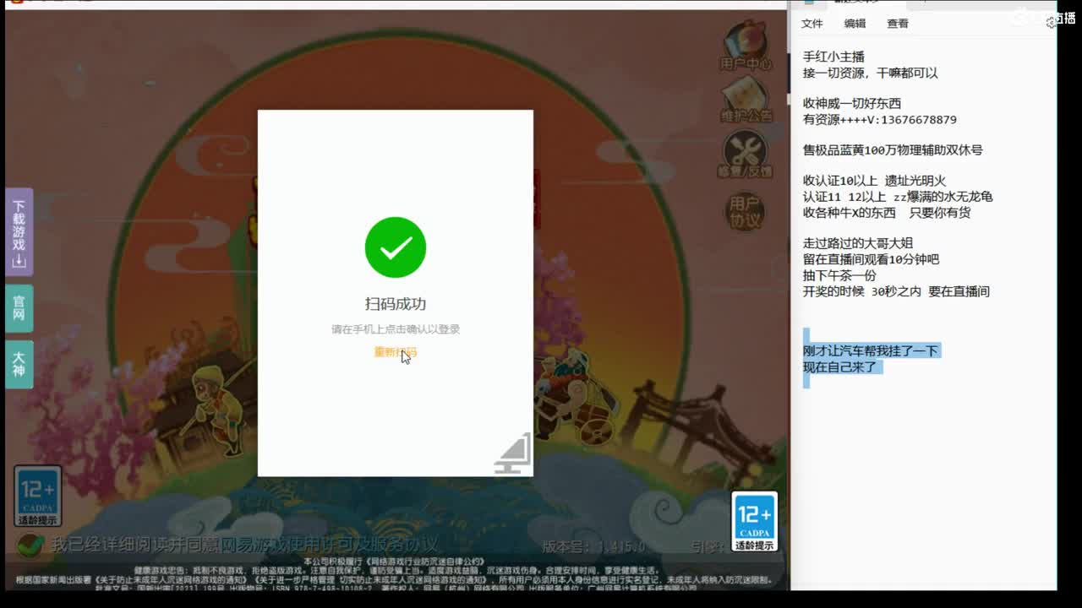Viewport: 1082px width, 608px height.
Task: Click the green scan success checkmark
Action: click(396, 247)
